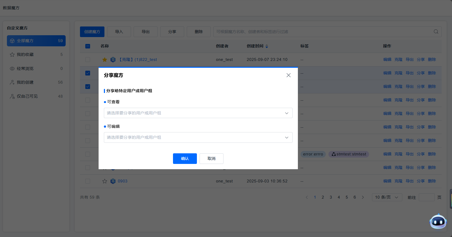Switch to 仅自己可见 category

[36, 96]
